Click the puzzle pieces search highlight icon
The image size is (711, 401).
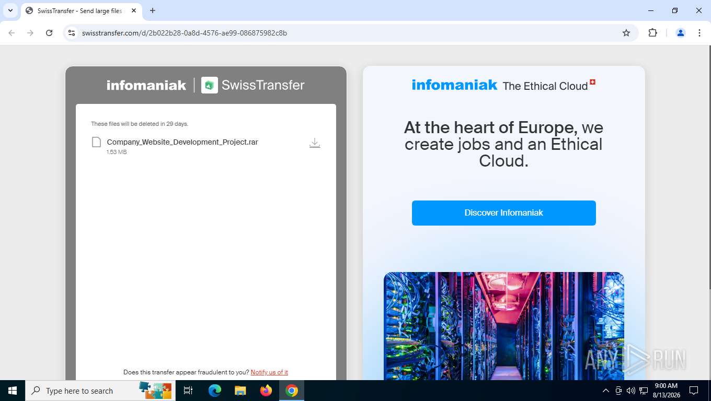[x=155, y=391]
